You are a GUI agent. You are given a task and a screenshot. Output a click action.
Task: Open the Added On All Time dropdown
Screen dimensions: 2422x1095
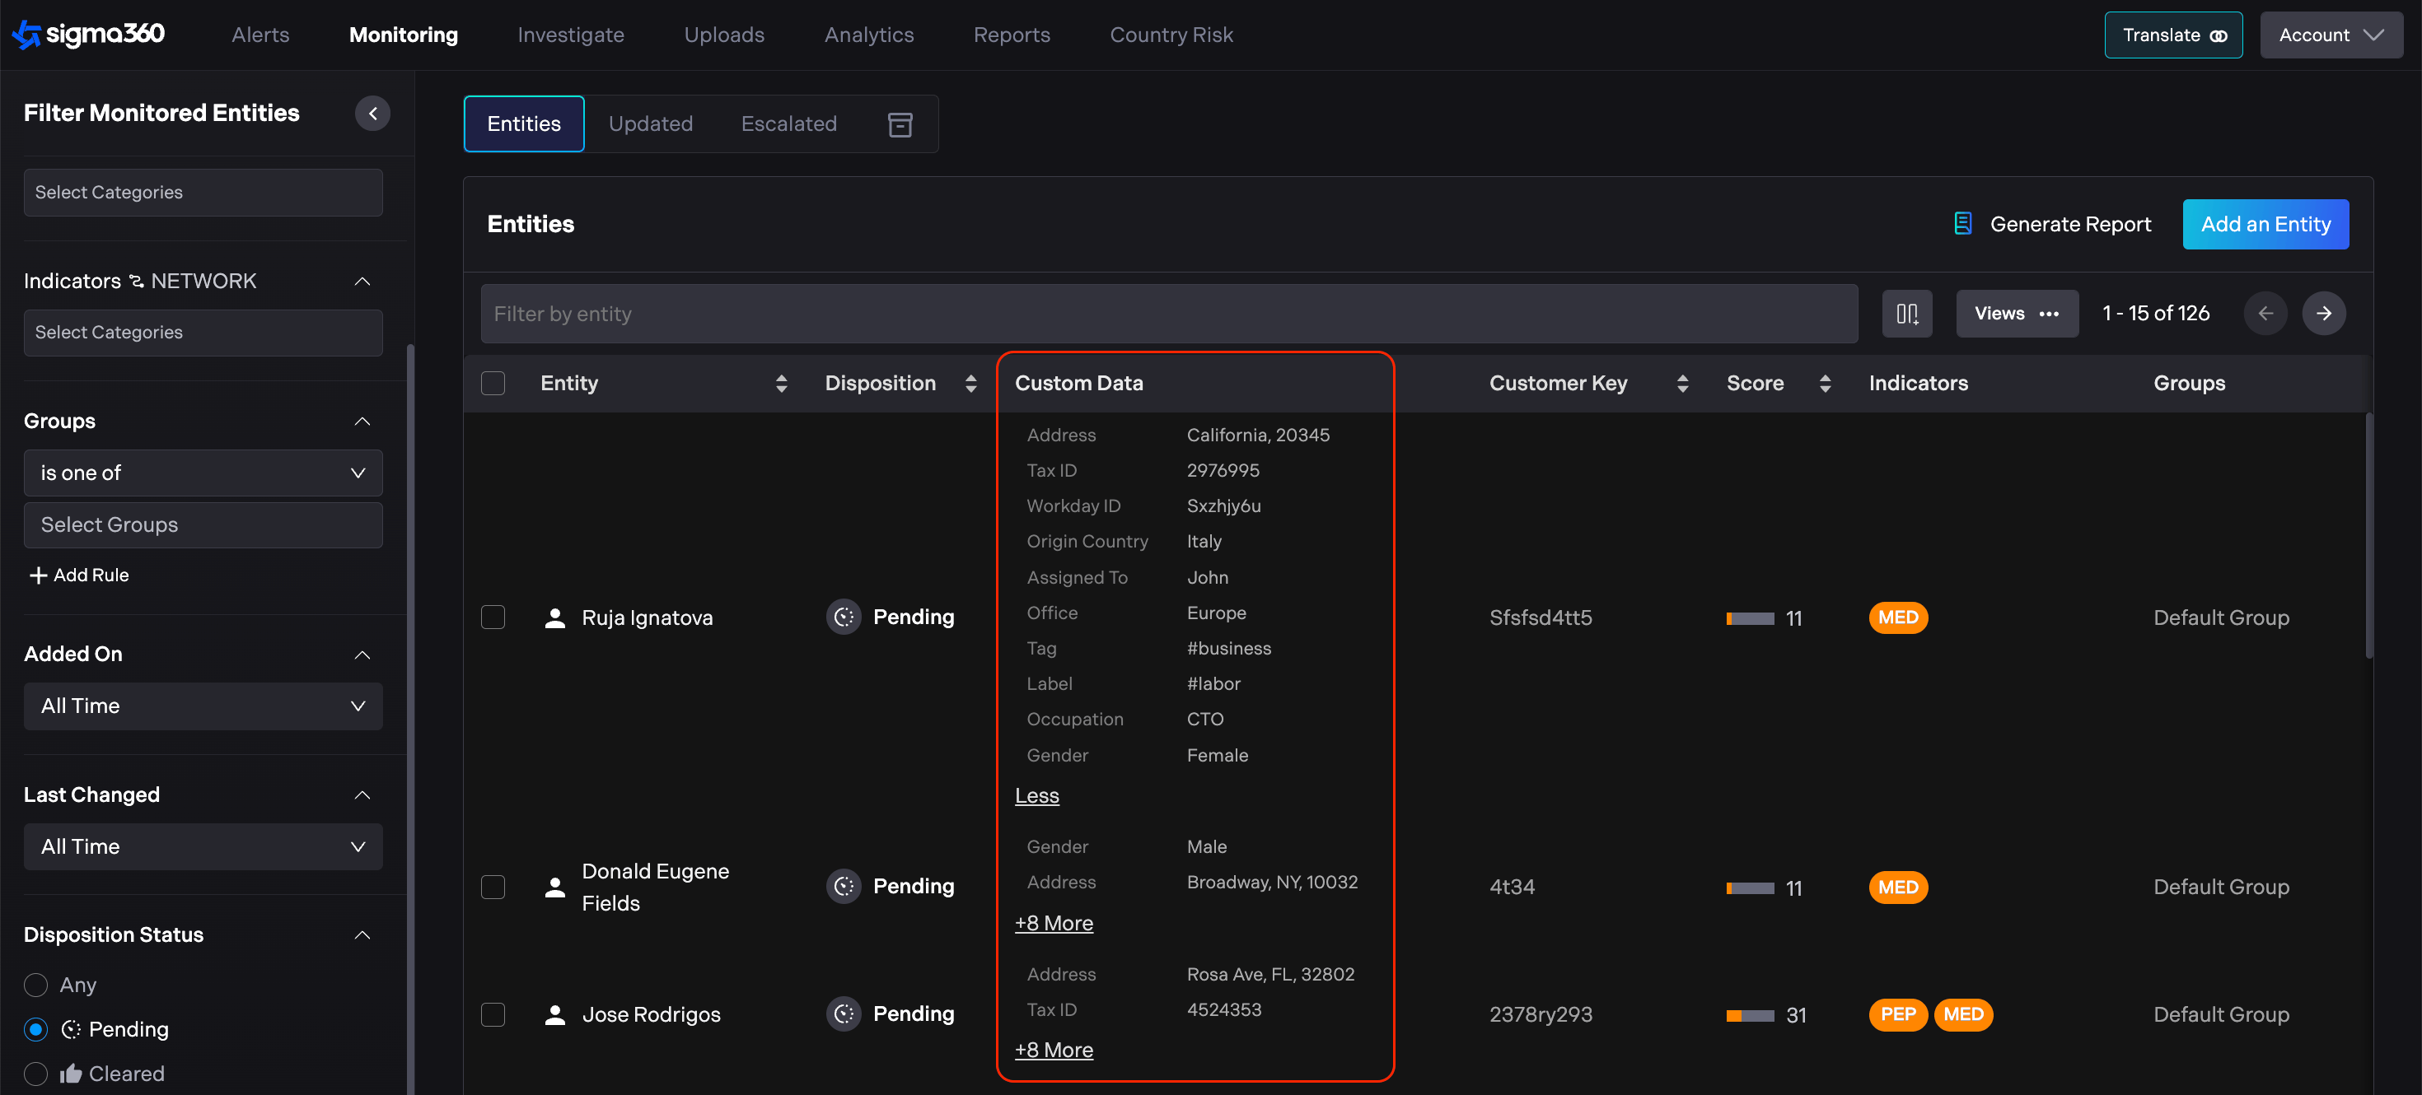[x=202, y=706]
